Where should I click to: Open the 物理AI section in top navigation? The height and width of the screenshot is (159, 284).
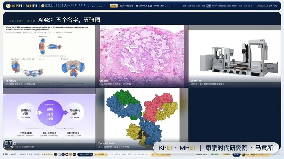tap(235, 6)
